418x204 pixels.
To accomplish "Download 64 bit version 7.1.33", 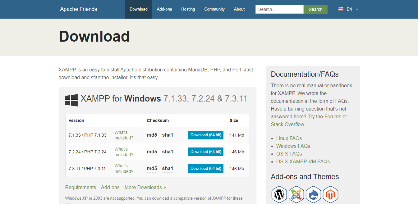I will (206, 135).
